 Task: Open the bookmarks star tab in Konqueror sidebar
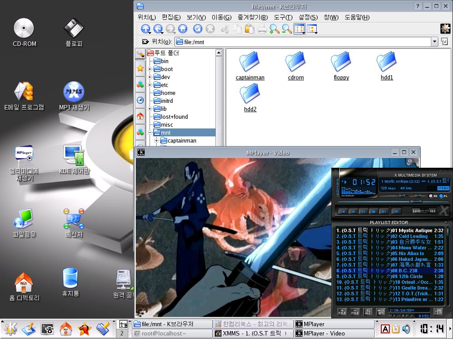coord(140,68)
